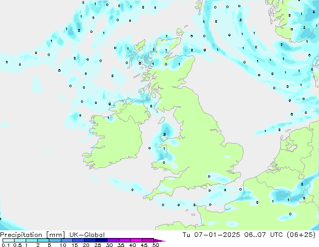Click the 0.1–0.5 mm legend color box
Image resolution: width=319 pixels, height=247 pixels.
point(9,240)
